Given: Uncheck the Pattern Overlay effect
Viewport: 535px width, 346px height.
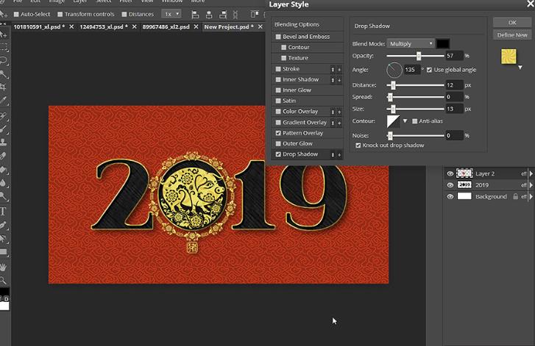Looking at the screenshot, I should [x=278, y=133].
